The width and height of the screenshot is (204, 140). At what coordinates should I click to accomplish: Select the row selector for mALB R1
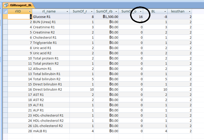(x=5, y=131)
